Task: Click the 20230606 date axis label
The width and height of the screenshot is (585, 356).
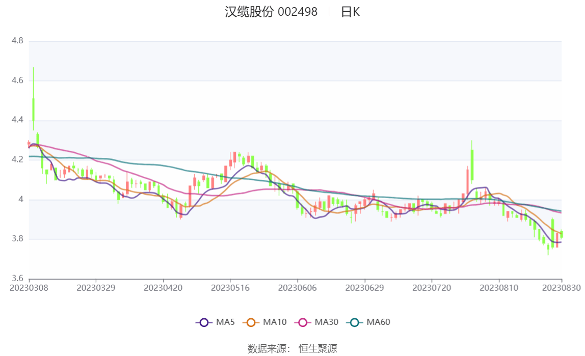Action: [297, 288]
